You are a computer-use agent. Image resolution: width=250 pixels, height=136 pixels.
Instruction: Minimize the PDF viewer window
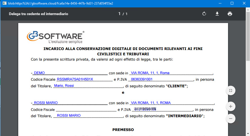pos(220,3)
